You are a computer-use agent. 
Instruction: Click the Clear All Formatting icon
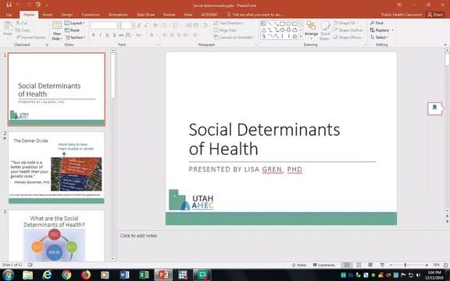tap(155, 26)
